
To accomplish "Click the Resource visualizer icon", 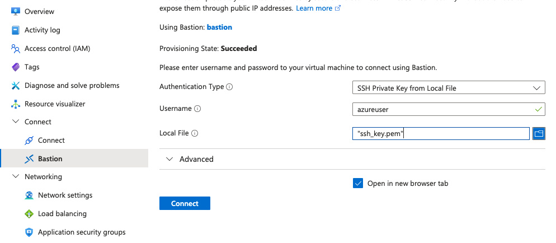I will pos(16,104).
